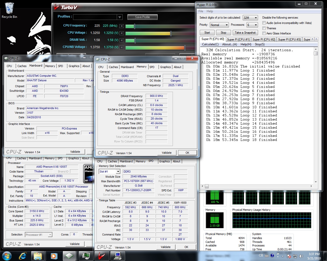Image resolution: width=327 pixels, height=261 pixels.
Task: Toggle the Aero Glass Interface checkbox
Action: 264,33
